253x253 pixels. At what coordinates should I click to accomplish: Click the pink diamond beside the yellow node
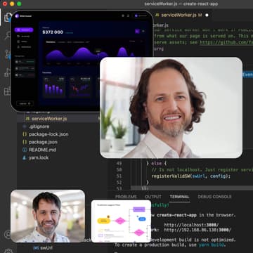pos(120,221)
